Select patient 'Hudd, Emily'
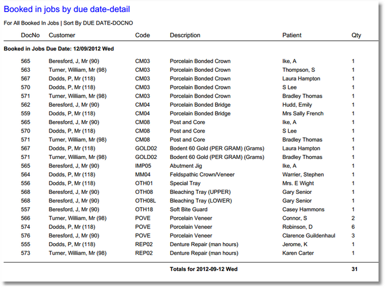Viewport: 385px width, 288px height. point(297,105)
